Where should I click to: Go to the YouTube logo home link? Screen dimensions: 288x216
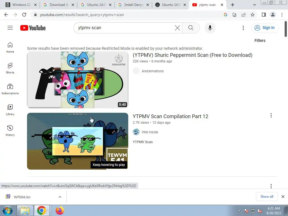tap(33, 28)
